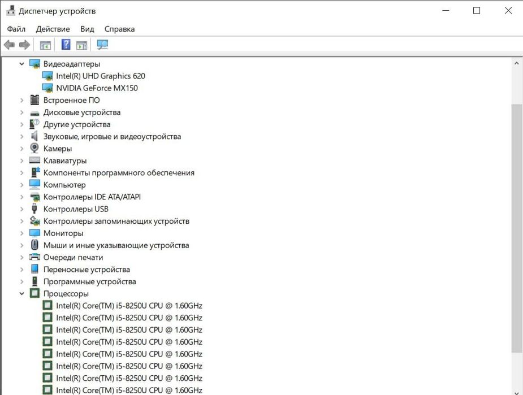Expand the Другие устройства category
This screenshot has width=523, height=395.
(x=21, y=124)
